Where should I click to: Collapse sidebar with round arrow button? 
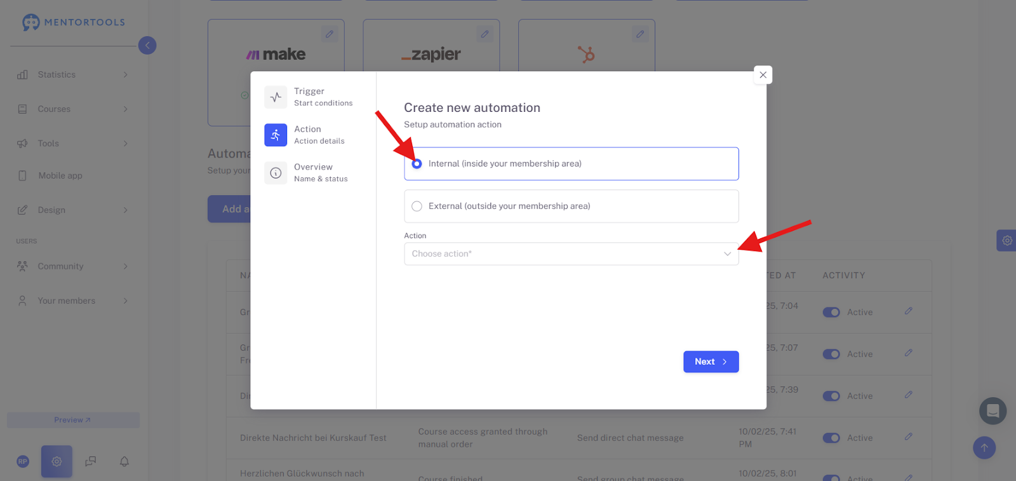pyautogui.click(x=147, y=45)
